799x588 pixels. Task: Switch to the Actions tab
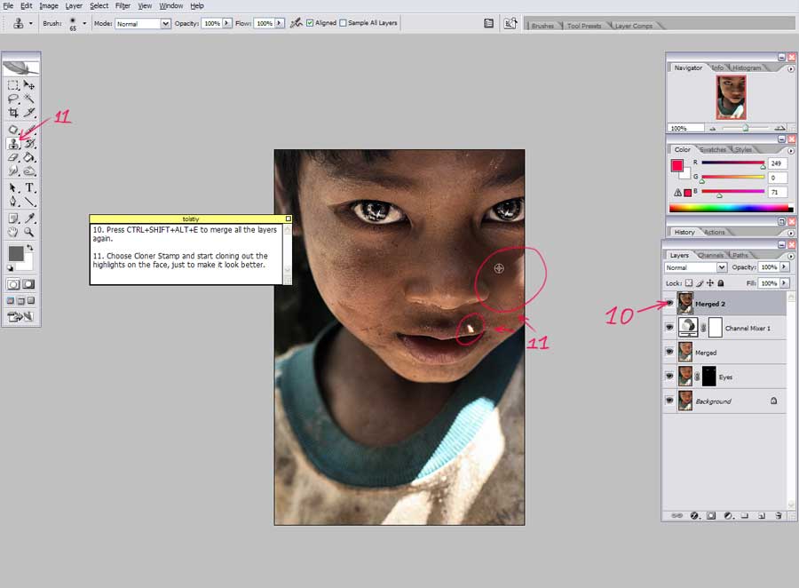(715, 233)
